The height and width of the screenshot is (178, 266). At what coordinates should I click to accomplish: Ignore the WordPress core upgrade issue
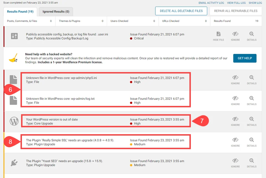click(235, 121)
